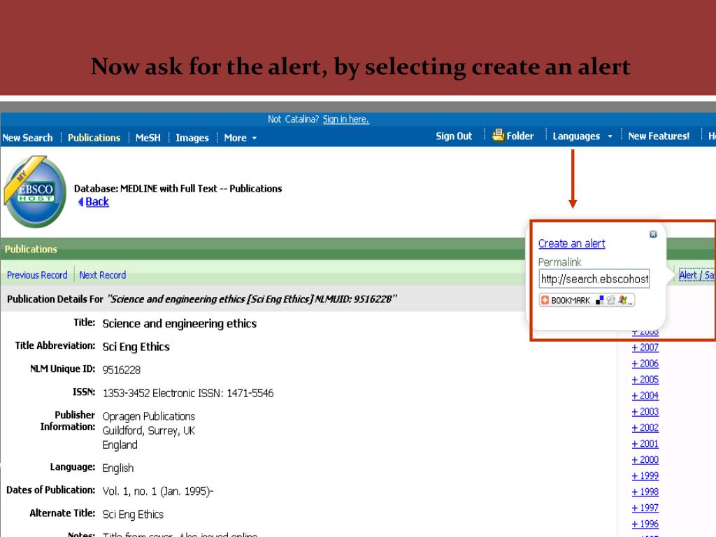Expand the 2001 issues list

click(645, 444)
